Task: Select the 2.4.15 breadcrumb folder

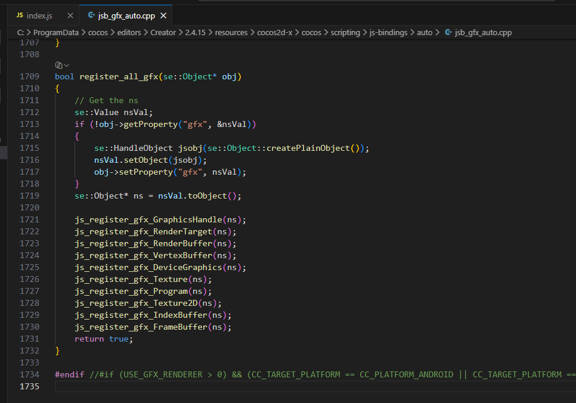Action: point(195,32)
